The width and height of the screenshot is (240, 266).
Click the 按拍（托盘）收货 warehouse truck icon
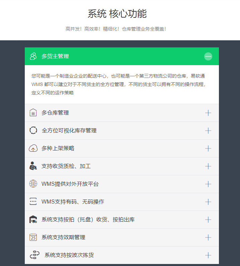pyautogui.click(x=33, y=219)
